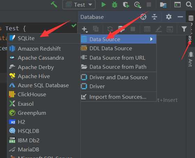Image resolution: width=195 pixels, height=158 pixels.
Task: Click the green checkmark inspection indicator
Action: [74, 25]
